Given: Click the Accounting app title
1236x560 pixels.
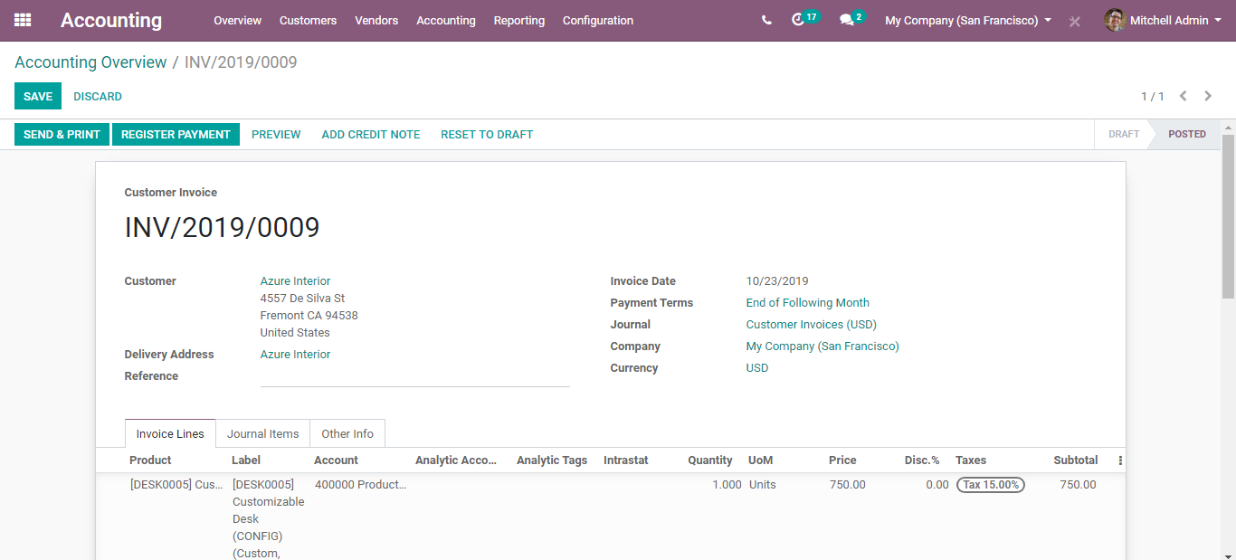Looking at the screenshot, I should (111, 20).
